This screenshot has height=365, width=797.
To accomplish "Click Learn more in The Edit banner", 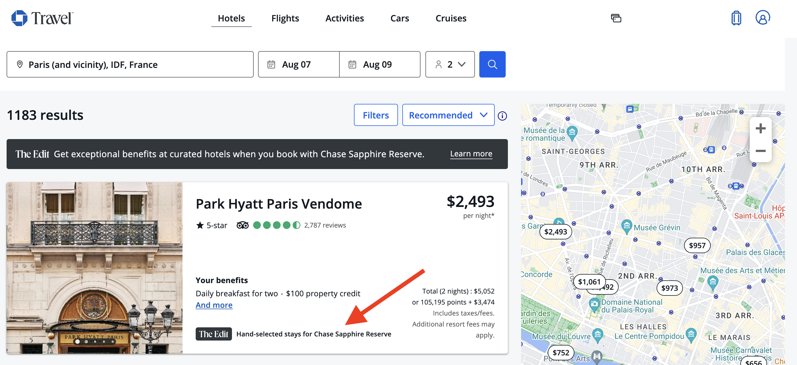I will (471, 154).
